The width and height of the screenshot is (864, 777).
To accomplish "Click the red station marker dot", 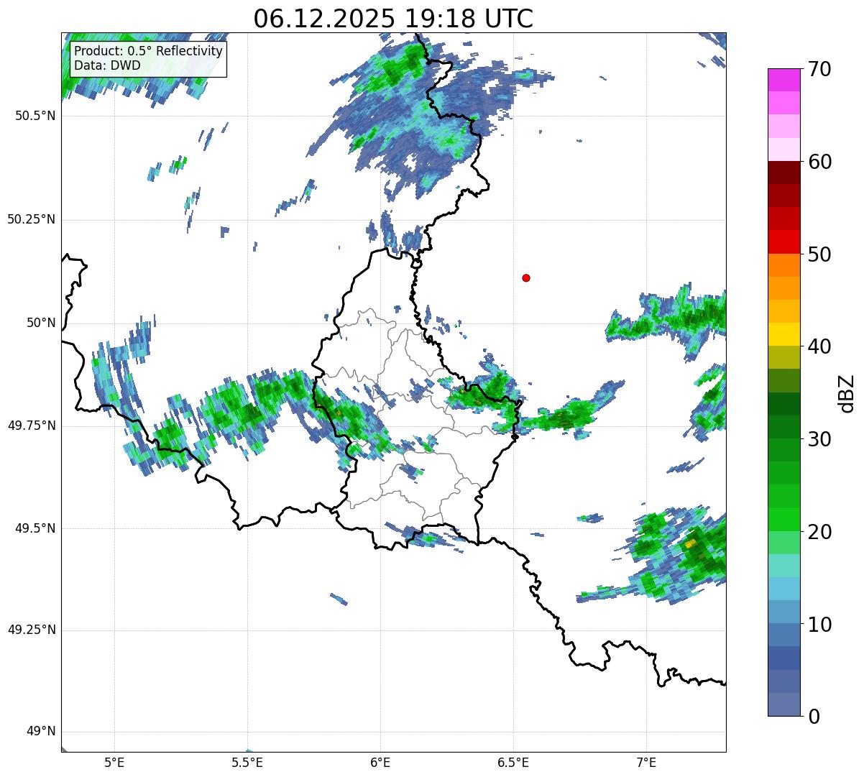I will click(x=526, y=277).
